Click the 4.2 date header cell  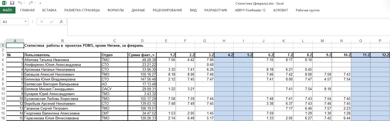(x=224, y=55)
